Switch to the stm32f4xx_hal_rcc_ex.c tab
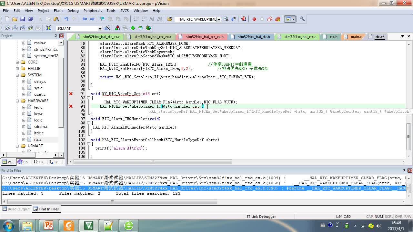The width and height of the screenshot is (413, 232). point(150,37)
